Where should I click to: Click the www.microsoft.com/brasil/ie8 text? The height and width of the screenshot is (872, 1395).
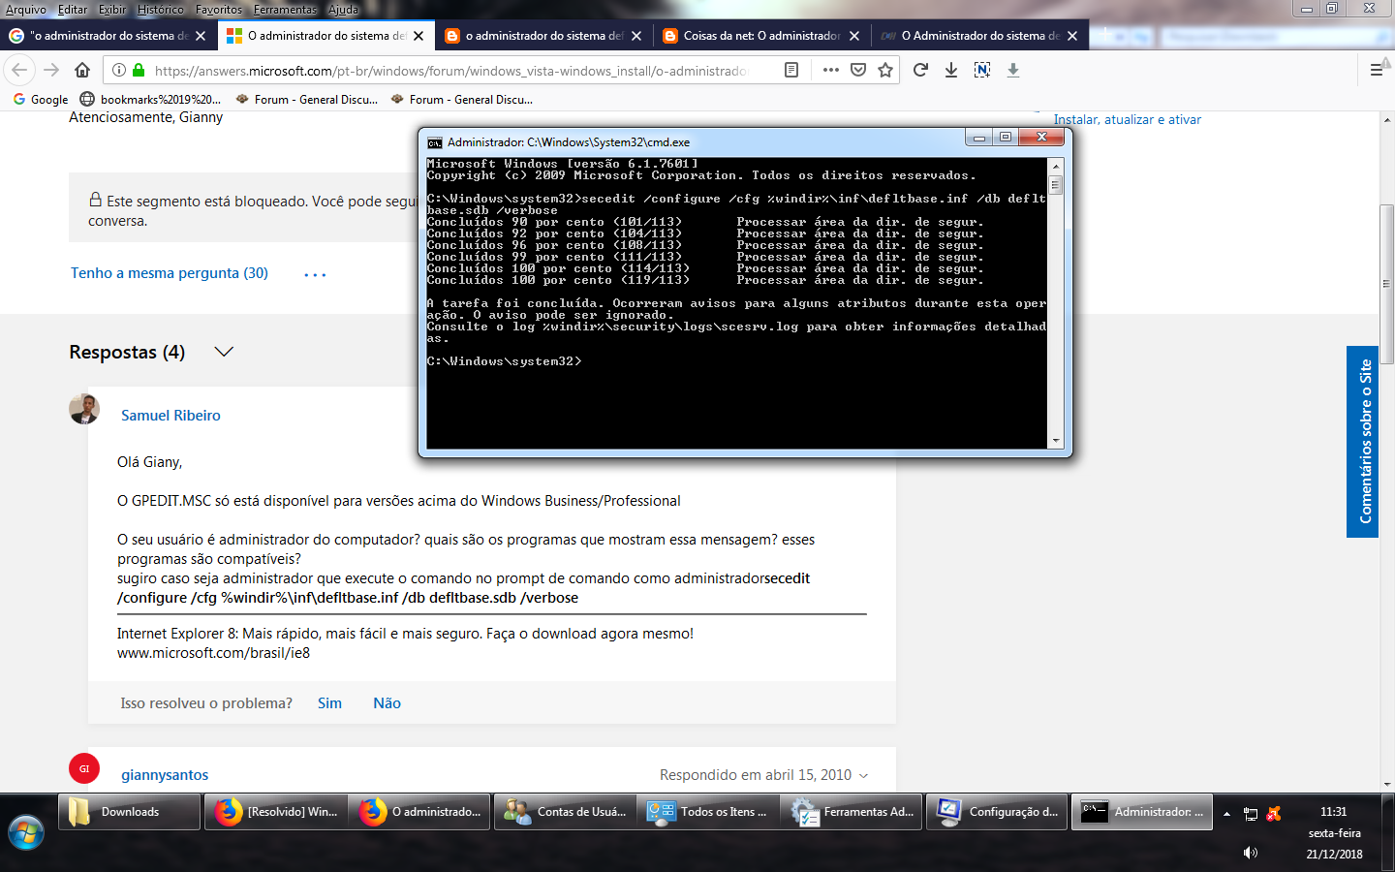[214, 653]
